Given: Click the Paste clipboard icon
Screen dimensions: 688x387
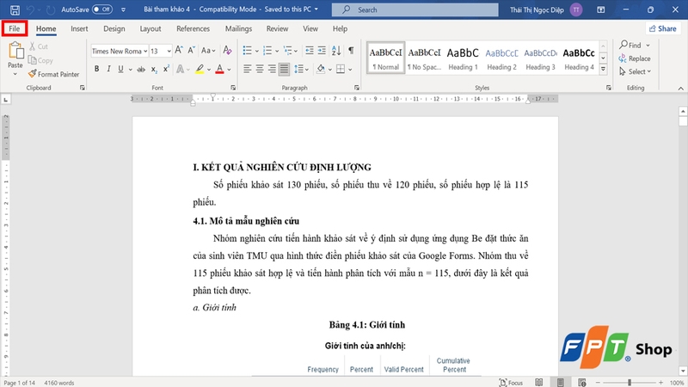Looking at the screenshot, I should (x=15, y=51).
